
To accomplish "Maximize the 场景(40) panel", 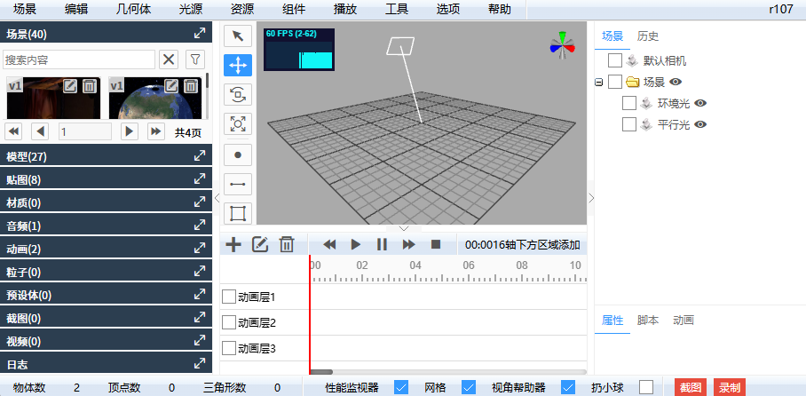I will point(200,34).
